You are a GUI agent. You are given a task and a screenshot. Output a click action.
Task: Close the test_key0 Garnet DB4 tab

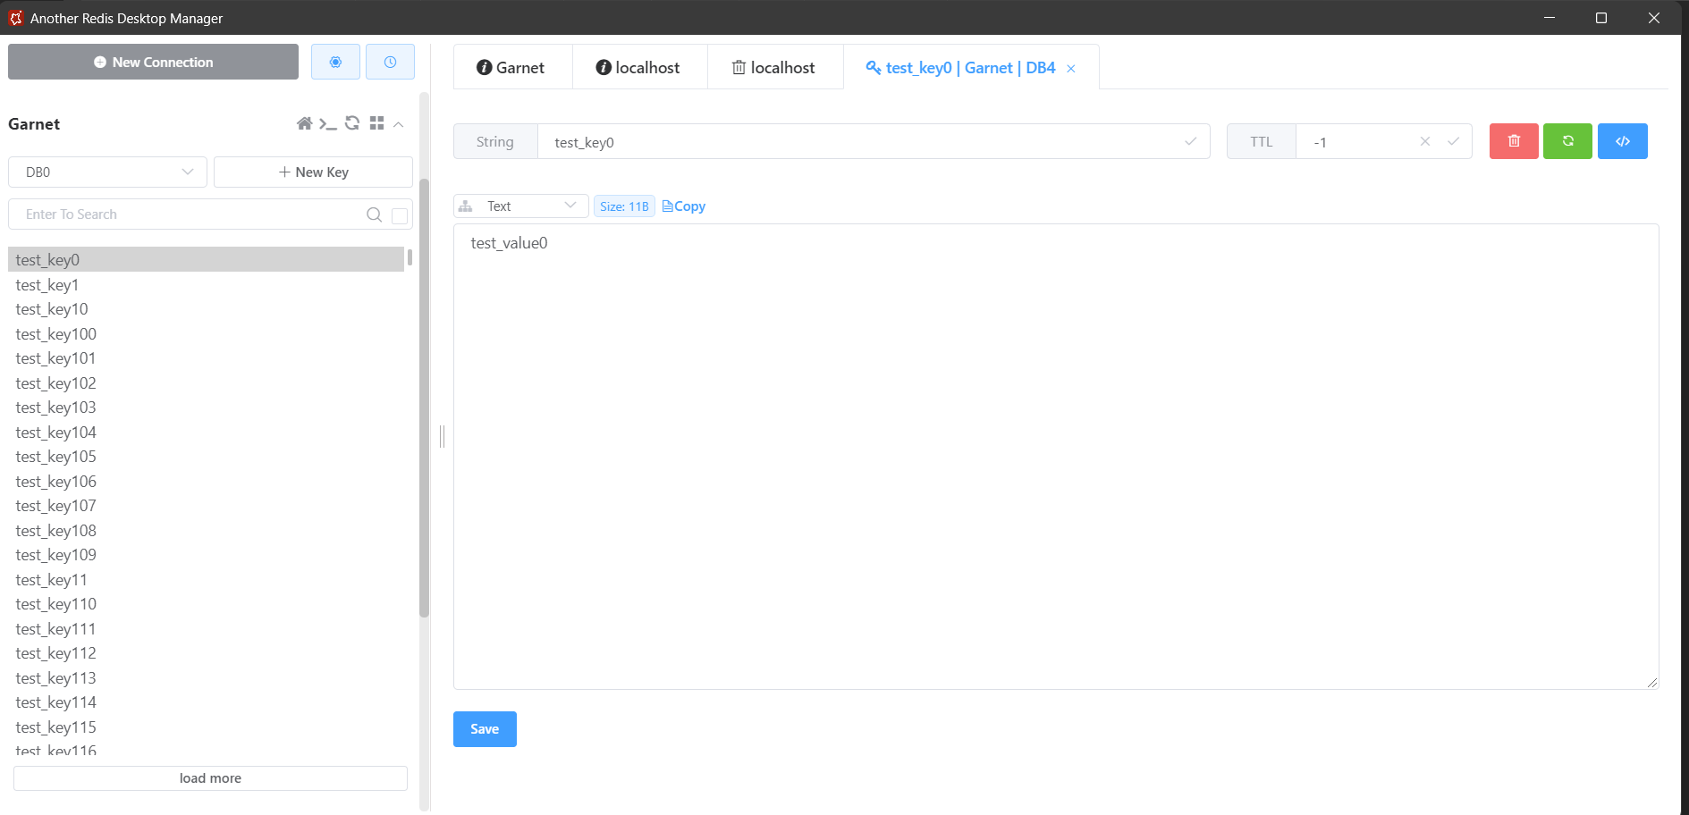[x=1071, y=69]
